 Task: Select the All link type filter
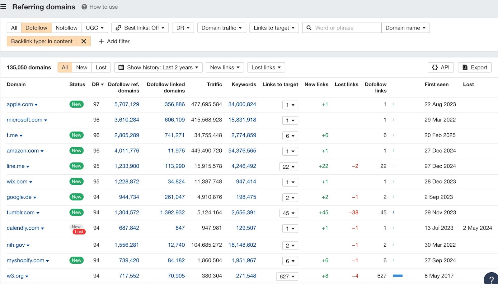pyautogui.click(x=14, y=28)
